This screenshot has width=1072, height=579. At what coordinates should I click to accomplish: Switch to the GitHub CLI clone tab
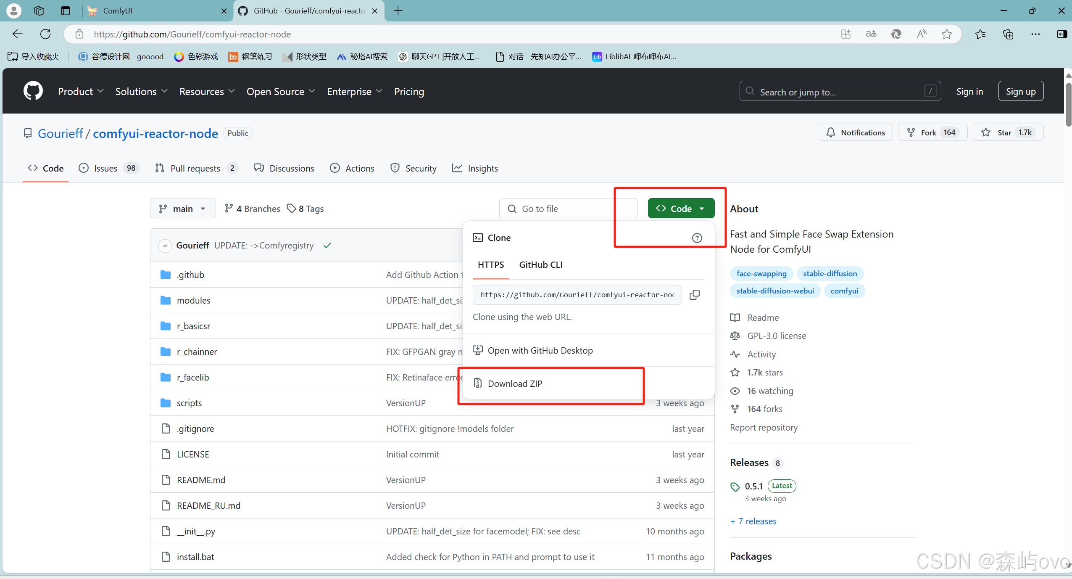pyautogui.click(x=540, y=264)
